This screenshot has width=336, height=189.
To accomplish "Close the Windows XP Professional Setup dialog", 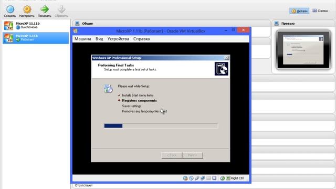I will click(x=226, y=58).
